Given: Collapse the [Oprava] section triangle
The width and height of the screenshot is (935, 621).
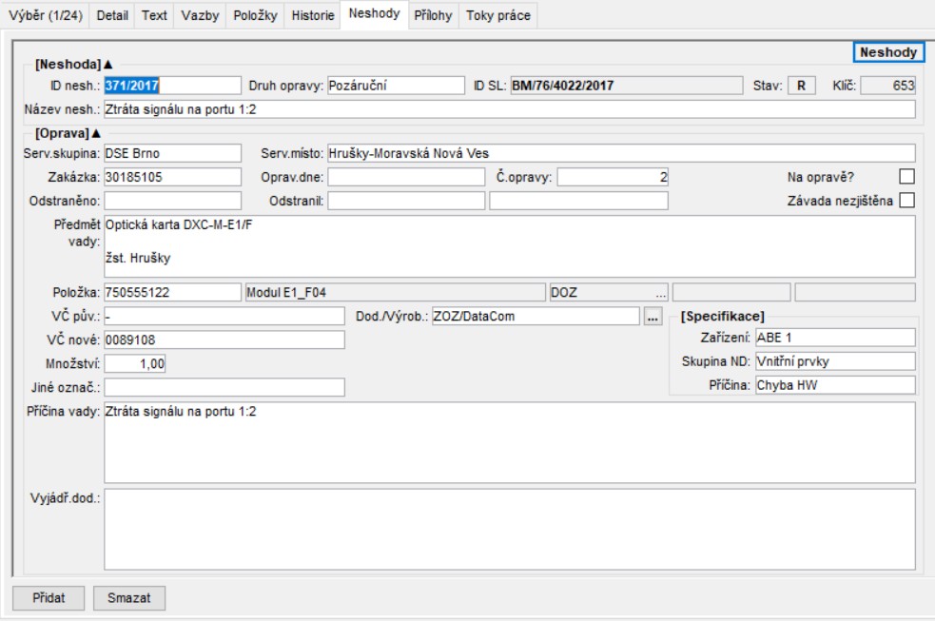Looking at the screenshot, I should click(96, 132).
